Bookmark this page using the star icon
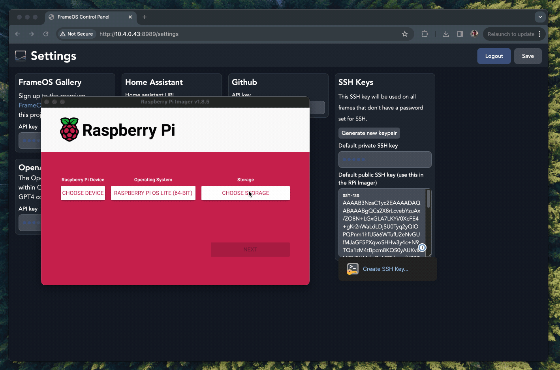 (405, 34)
